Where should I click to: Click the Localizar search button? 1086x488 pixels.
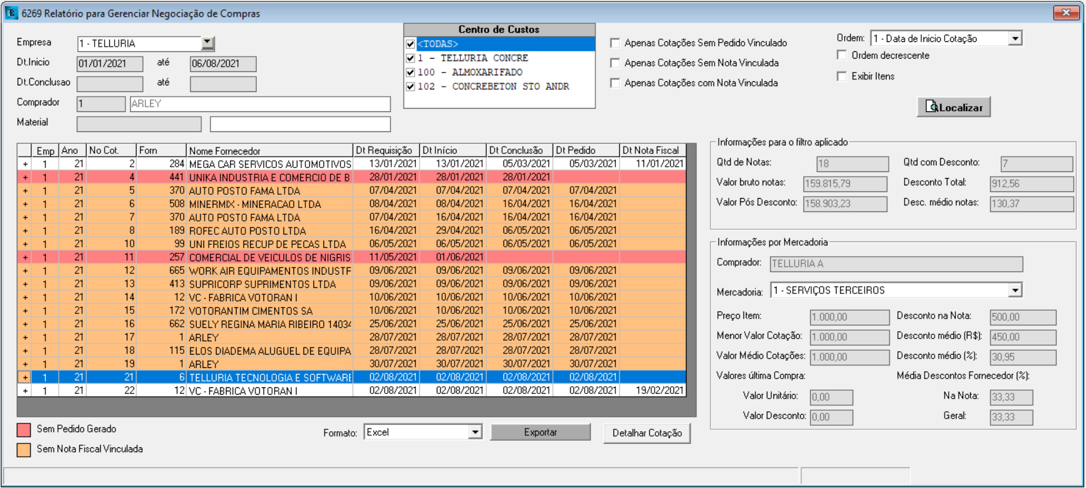click(953, 107)
